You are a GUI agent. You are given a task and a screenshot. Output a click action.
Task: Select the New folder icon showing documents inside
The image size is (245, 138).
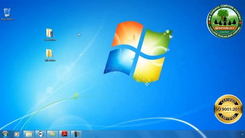click(49, 33)
